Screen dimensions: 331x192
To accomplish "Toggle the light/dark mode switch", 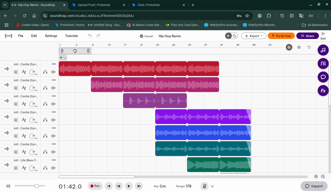I will click(231, 36).
